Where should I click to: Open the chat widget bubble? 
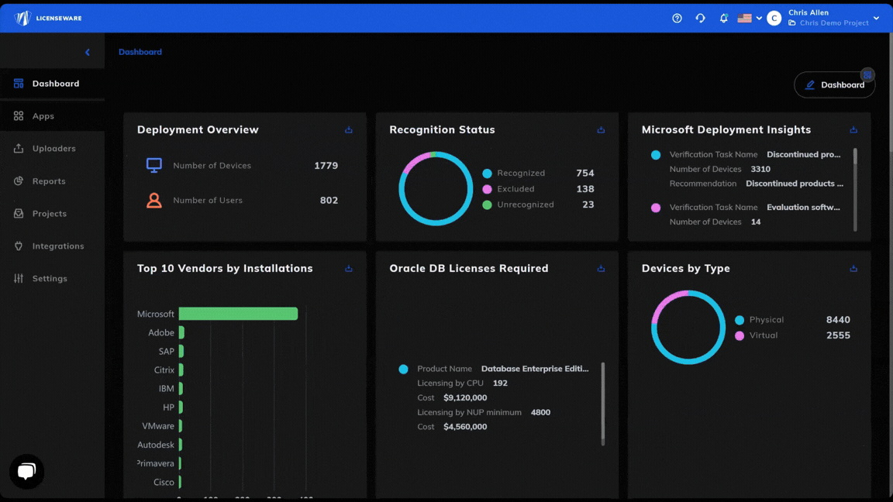pos(26,471)
